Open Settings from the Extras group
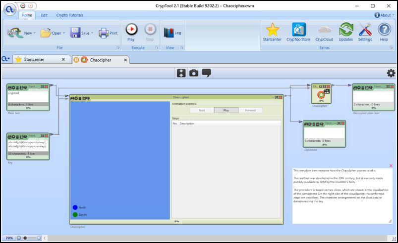 (365, 32)
